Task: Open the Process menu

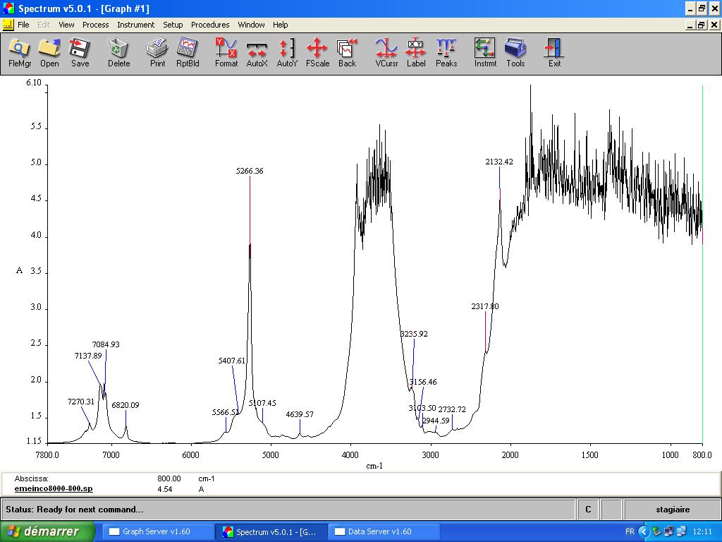Action: point(95,25)
